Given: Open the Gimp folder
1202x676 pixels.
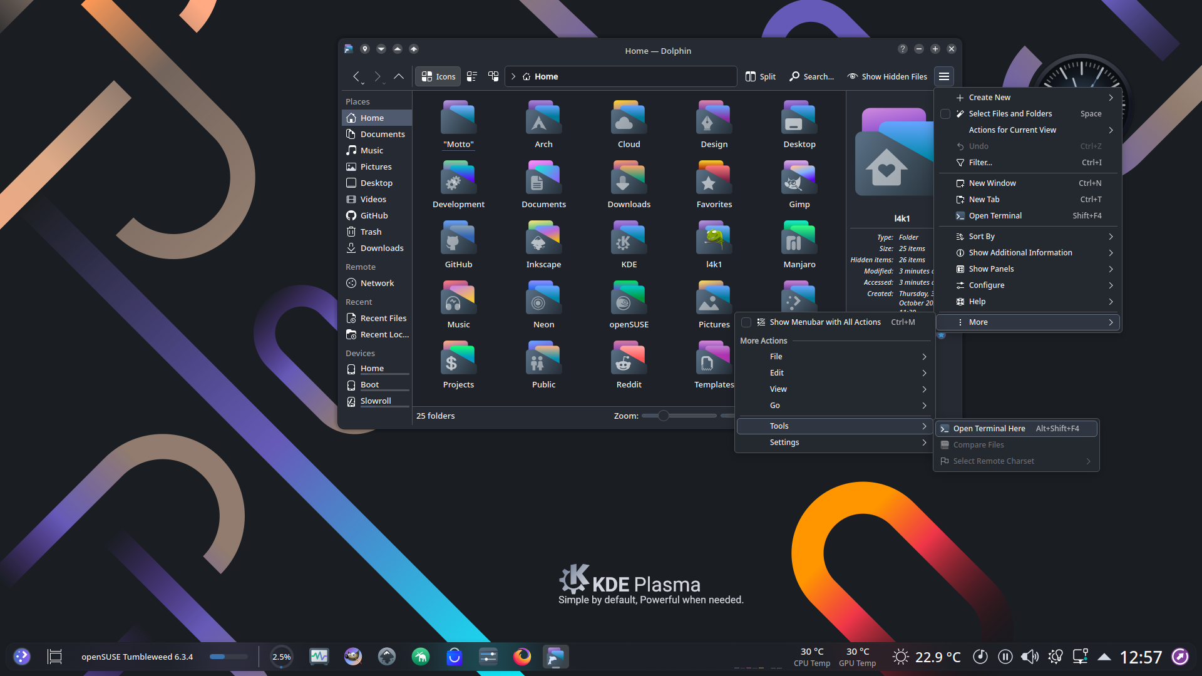Looking at the screenshot, I should click(x=799, y=185).
